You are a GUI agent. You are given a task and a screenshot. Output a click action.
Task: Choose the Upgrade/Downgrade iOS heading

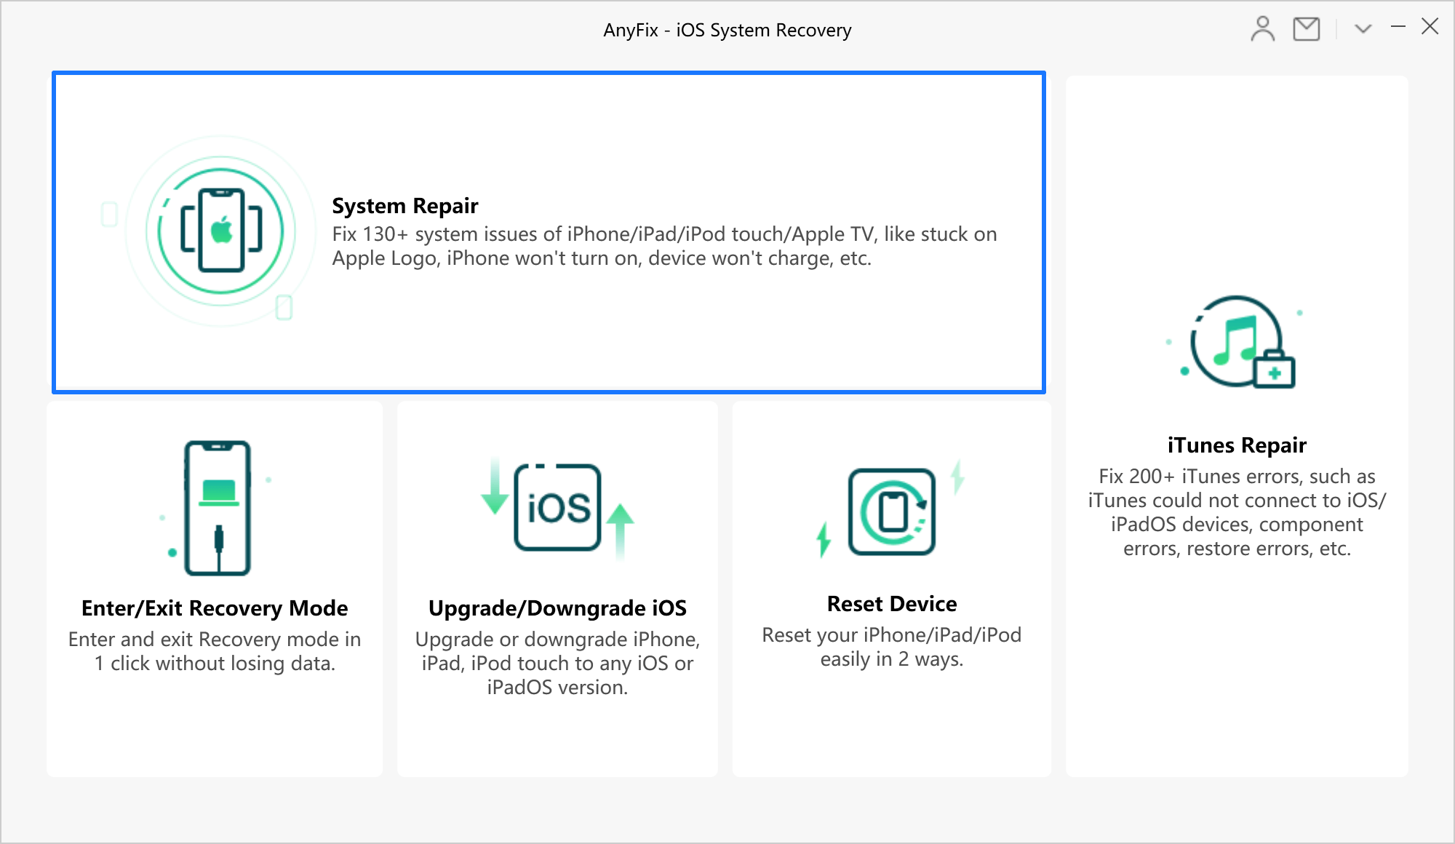tap(557, 608)
